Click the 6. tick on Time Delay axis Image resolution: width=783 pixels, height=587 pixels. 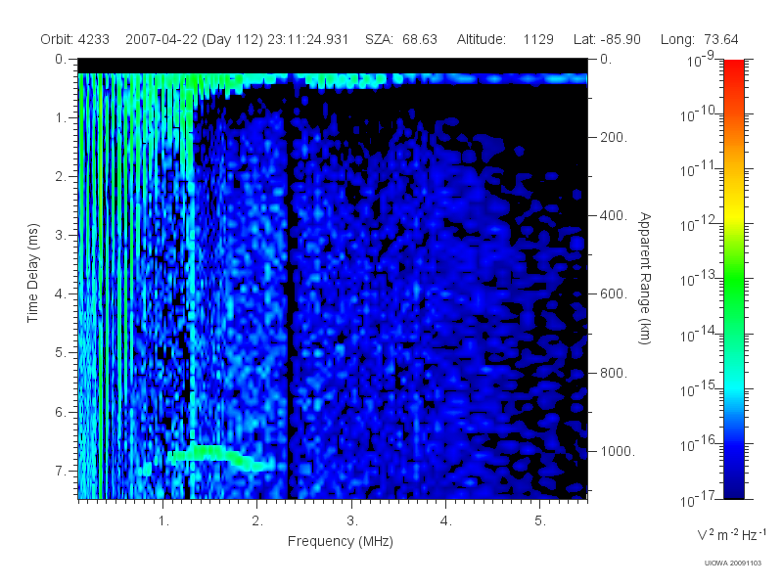click(61, 412)
